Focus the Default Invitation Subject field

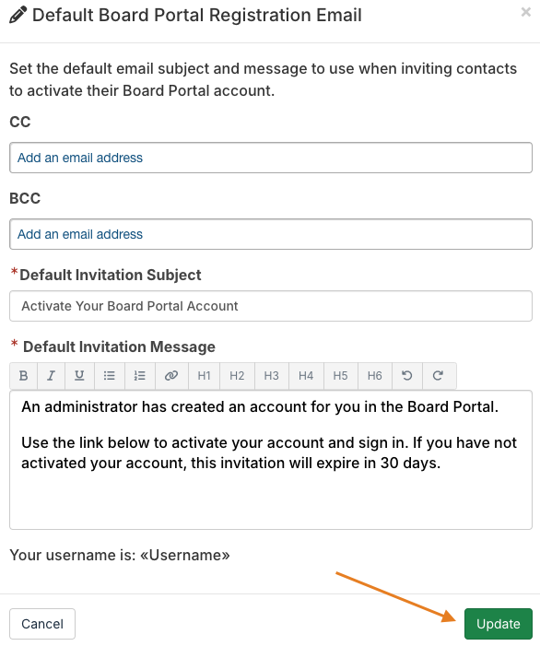point(271,306)
